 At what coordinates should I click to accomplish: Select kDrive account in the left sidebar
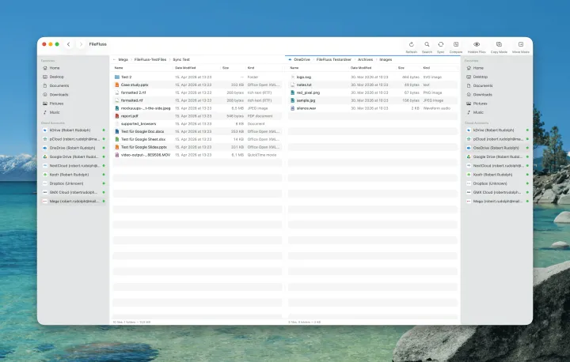pyautogui.click(x=74, y=130)
